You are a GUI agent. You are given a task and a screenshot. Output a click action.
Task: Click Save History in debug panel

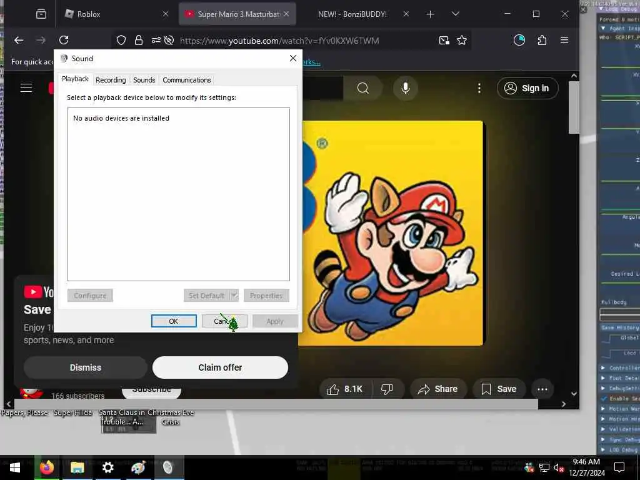(x=620, y=327)
